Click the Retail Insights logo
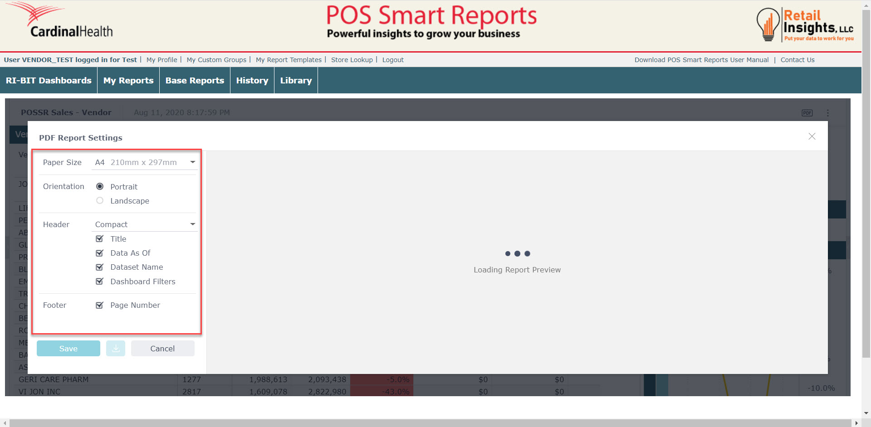871x427 pixels. [x=805, y=25]
